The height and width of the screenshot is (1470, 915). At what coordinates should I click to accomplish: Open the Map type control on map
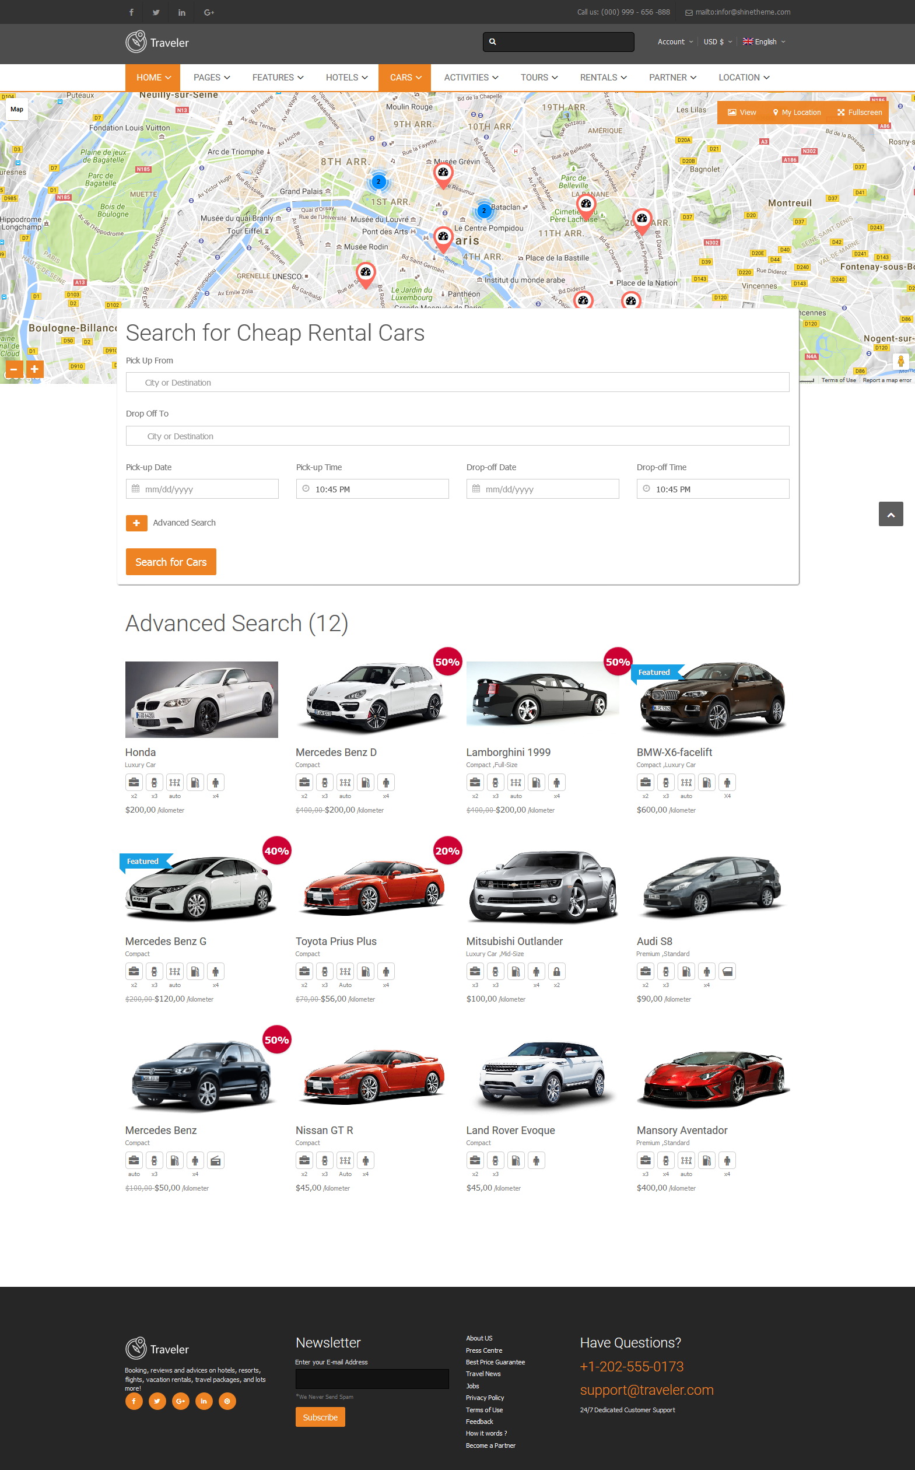point(17,110)
